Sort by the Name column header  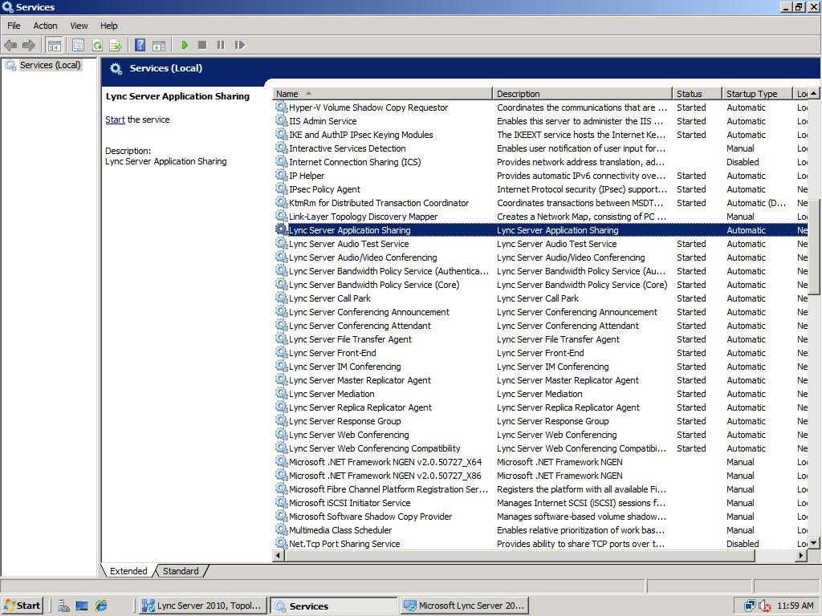click(x=382, y=94)
